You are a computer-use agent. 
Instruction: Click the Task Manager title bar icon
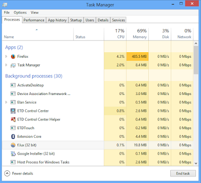tap(5, 5)
